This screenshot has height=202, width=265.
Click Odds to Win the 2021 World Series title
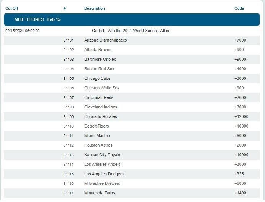[x=131, y=31]
